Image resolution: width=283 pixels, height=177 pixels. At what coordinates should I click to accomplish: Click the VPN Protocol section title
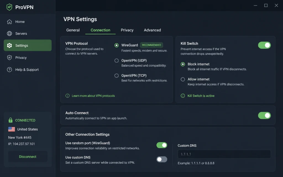[77, 43]
